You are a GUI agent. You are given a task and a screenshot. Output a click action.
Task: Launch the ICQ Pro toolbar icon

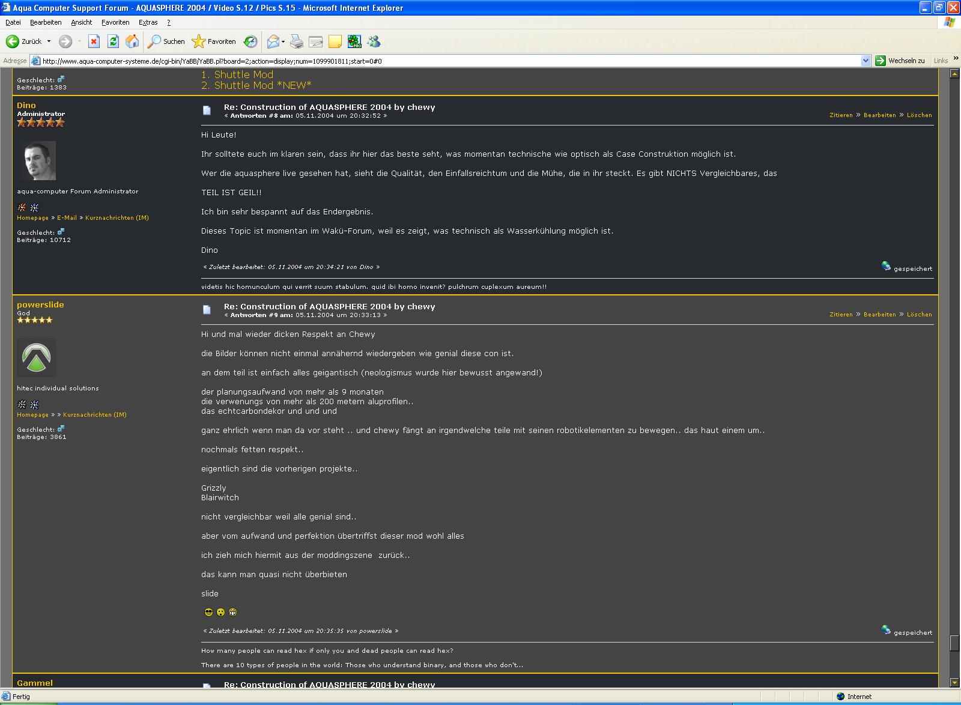tap(354, 41)
